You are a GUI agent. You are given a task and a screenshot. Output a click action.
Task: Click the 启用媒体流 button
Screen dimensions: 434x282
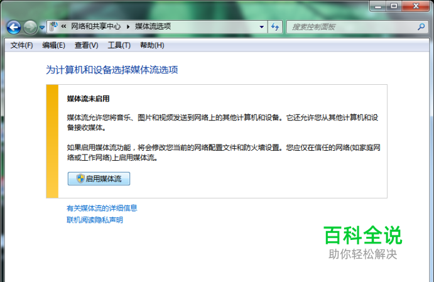click(x=99, y=179)
